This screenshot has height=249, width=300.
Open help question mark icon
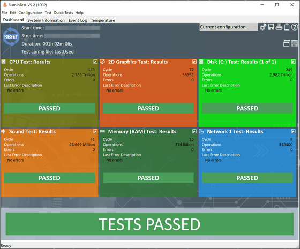(x=295, y=27)
